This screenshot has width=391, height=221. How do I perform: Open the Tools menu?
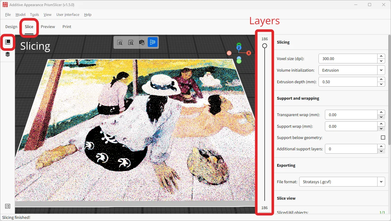34,14
